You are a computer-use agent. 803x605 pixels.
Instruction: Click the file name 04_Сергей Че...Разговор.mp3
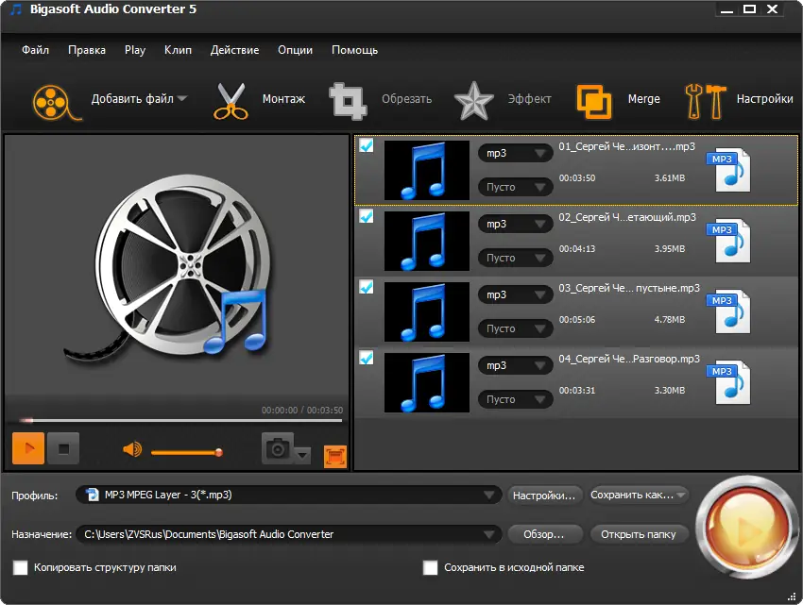click(629, 359)
